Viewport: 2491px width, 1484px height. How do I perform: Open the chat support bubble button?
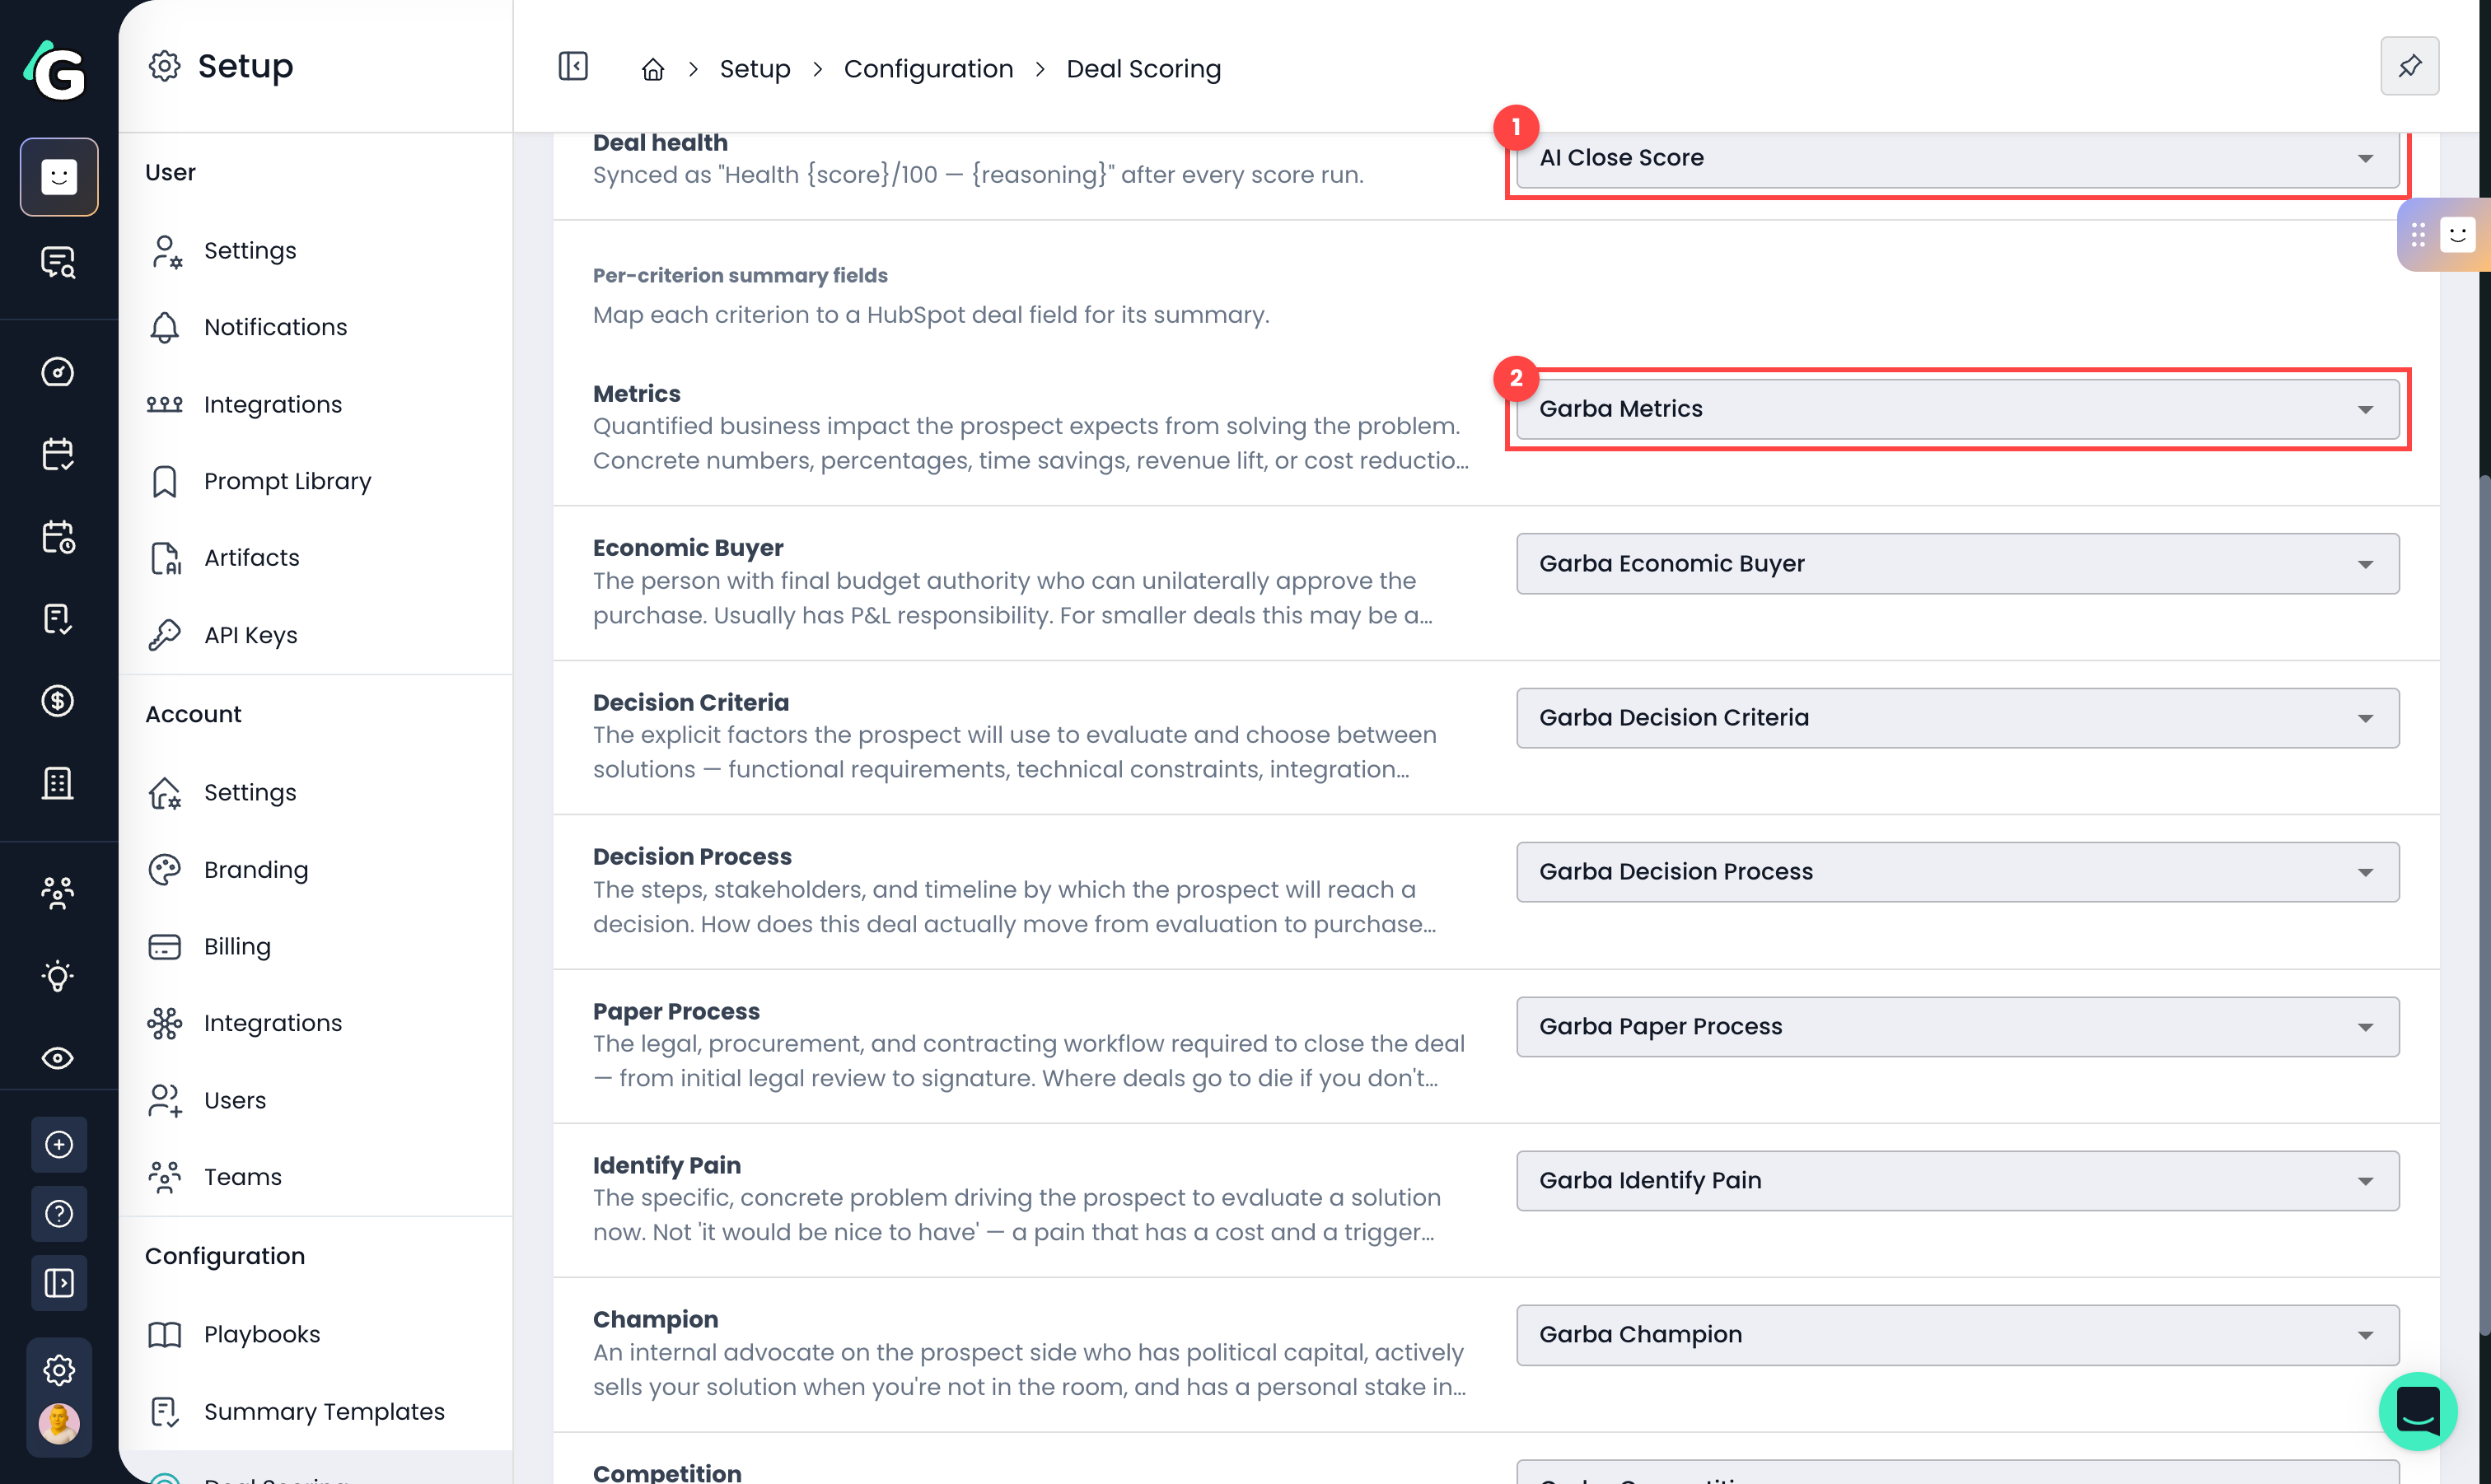coord(2418,1412)
